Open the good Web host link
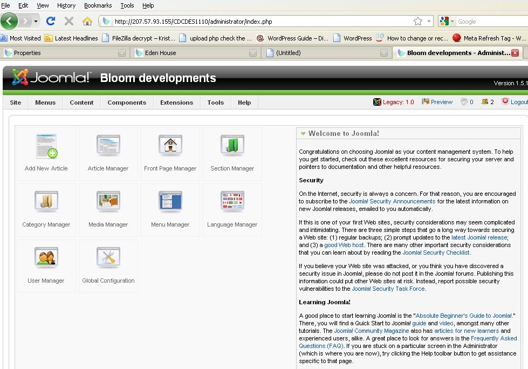The image size is (528, 369). [x=344, y=245]
